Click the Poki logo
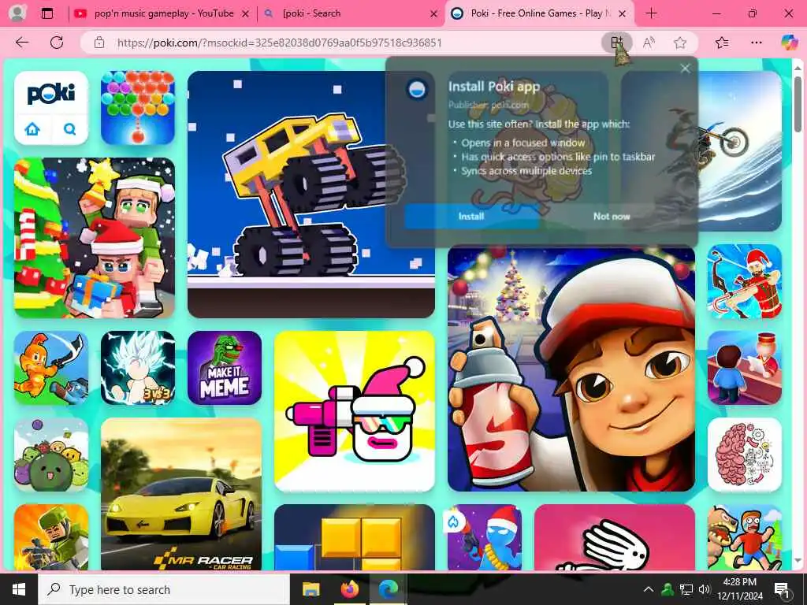This screenshot has width=807, height=605. click(51, 95)
